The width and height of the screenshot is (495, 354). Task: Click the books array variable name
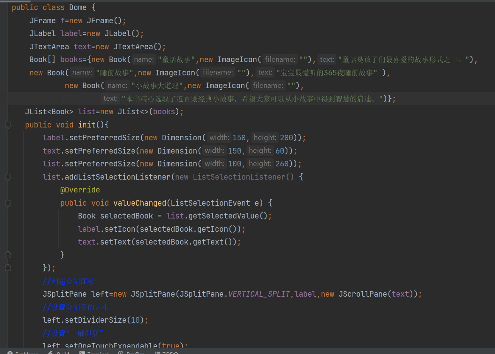pyautogui.click(x=71, y=59)
